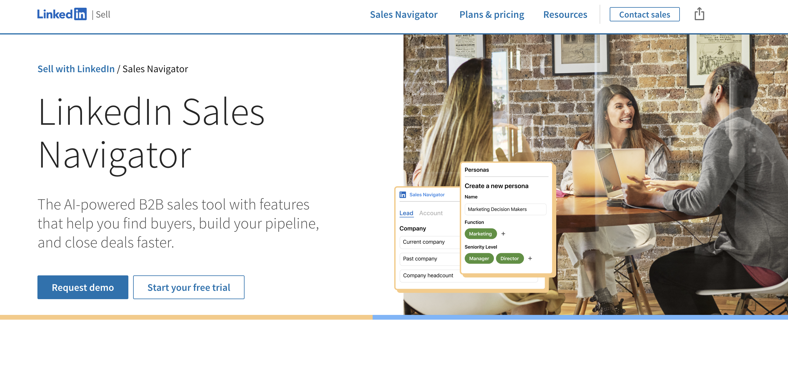The height and width of the screenshot is (366, 788).
Task: Switch to the Account tab
Action: point(431,213)
